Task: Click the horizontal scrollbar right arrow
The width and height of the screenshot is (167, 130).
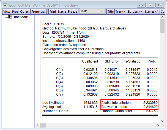Action: point(158,126)
